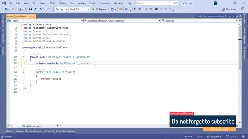Open the Debug configuration dropdown

(61, 9)
